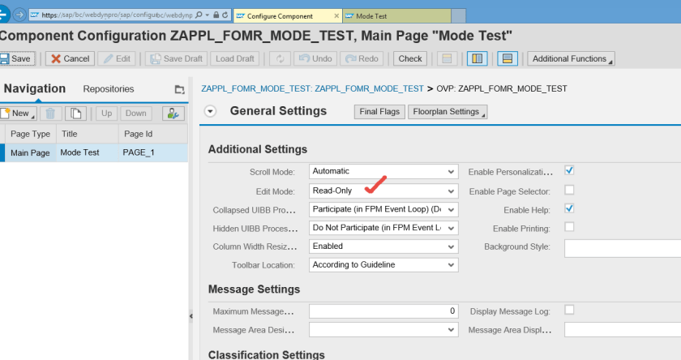Click the personalize icon with wrench
Image resolution: width=681 pixels, height=360 pixels.
coord(173,114)
